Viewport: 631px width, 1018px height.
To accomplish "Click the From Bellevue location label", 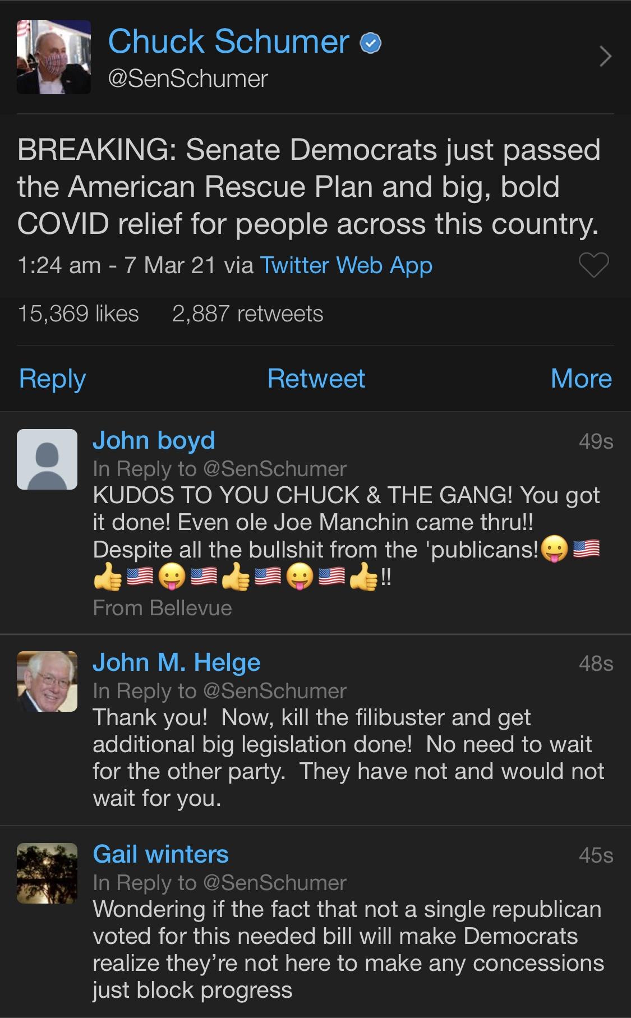I will coord(163,607).
